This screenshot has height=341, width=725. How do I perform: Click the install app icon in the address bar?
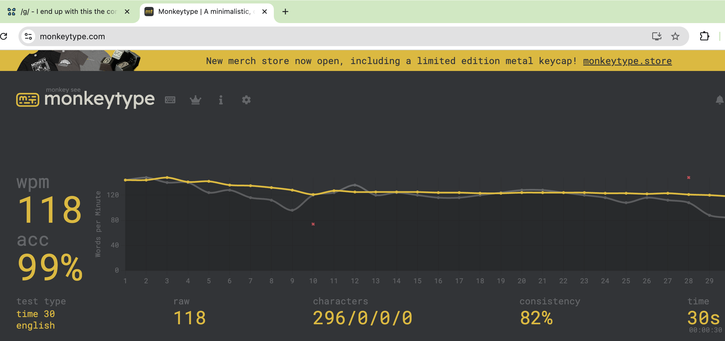click(657, 36)
